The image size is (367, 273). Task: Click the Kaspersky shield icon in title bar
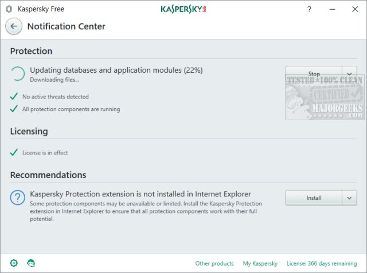tap(9, 9)
